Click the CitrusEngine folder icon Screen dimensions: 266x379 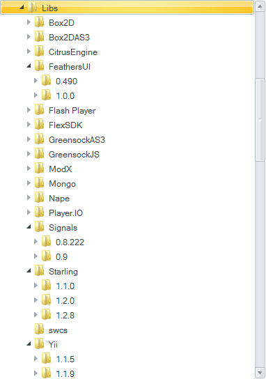pos(40,52)
